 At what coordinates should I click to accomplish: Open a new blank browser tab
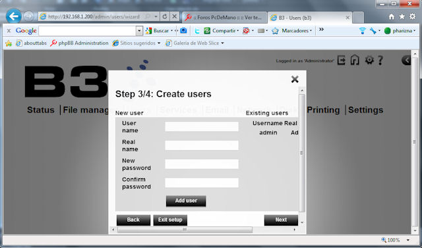tap(358, 18)
